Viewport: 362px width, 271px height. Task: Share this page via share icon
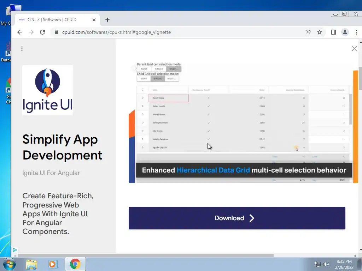click(308, 32)
